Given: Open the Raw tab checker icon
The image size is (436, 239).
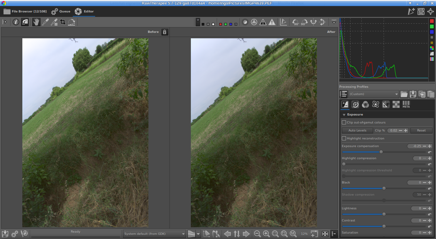Looking at the screenshot, I should (x=396, y=104).
